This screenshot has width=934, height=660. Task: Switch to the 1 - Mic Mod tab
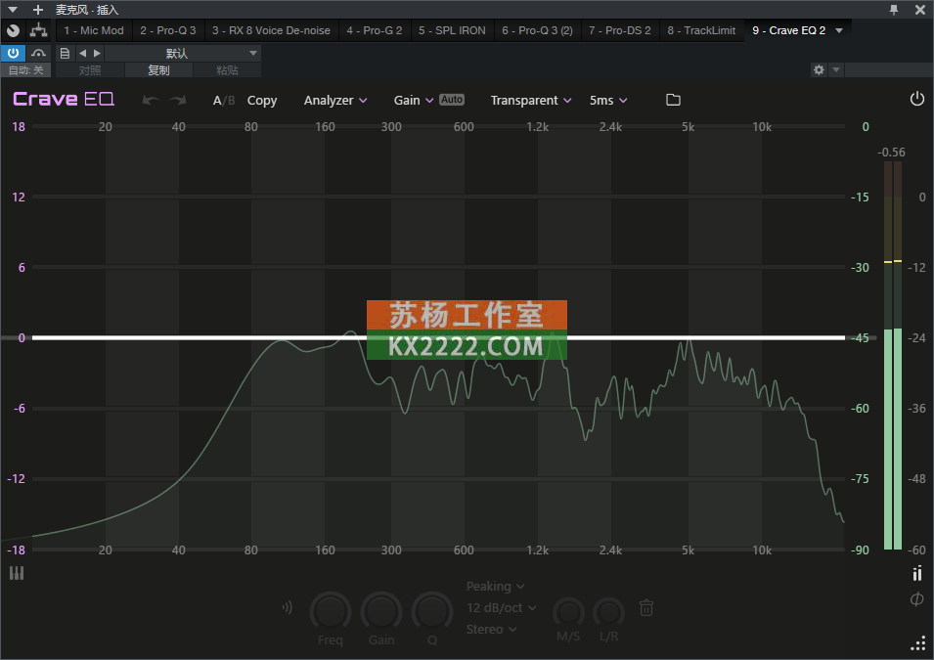(x=94, y=30)
